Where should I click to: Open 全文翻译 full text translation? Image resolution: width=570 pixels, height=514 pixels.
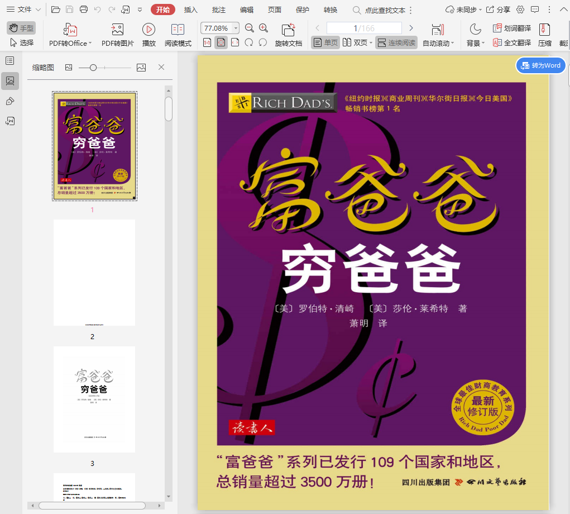512,42
